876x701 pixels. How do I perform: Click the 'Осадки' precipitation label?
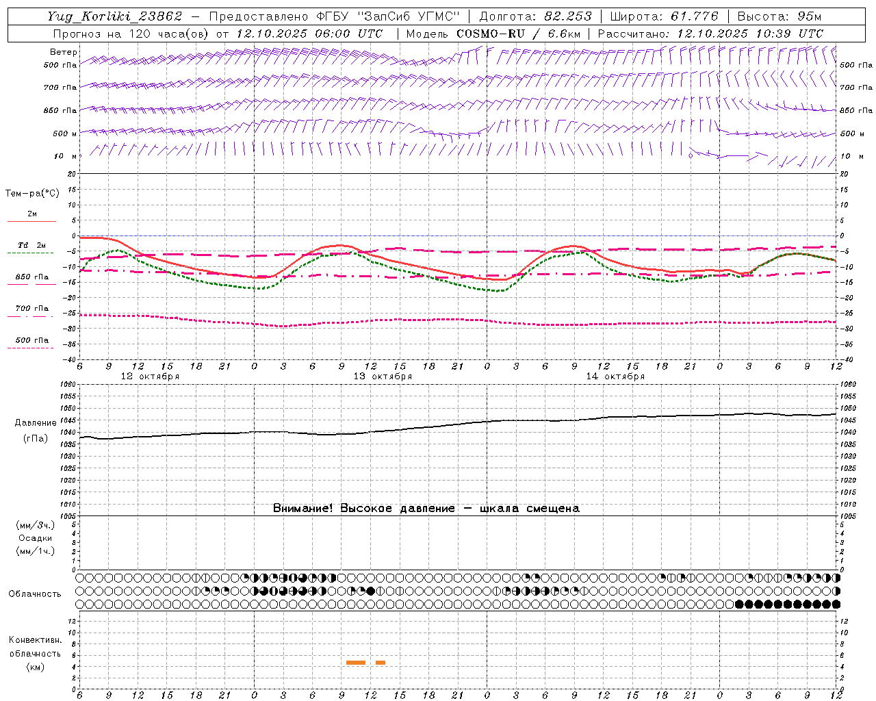pos(36,538)
